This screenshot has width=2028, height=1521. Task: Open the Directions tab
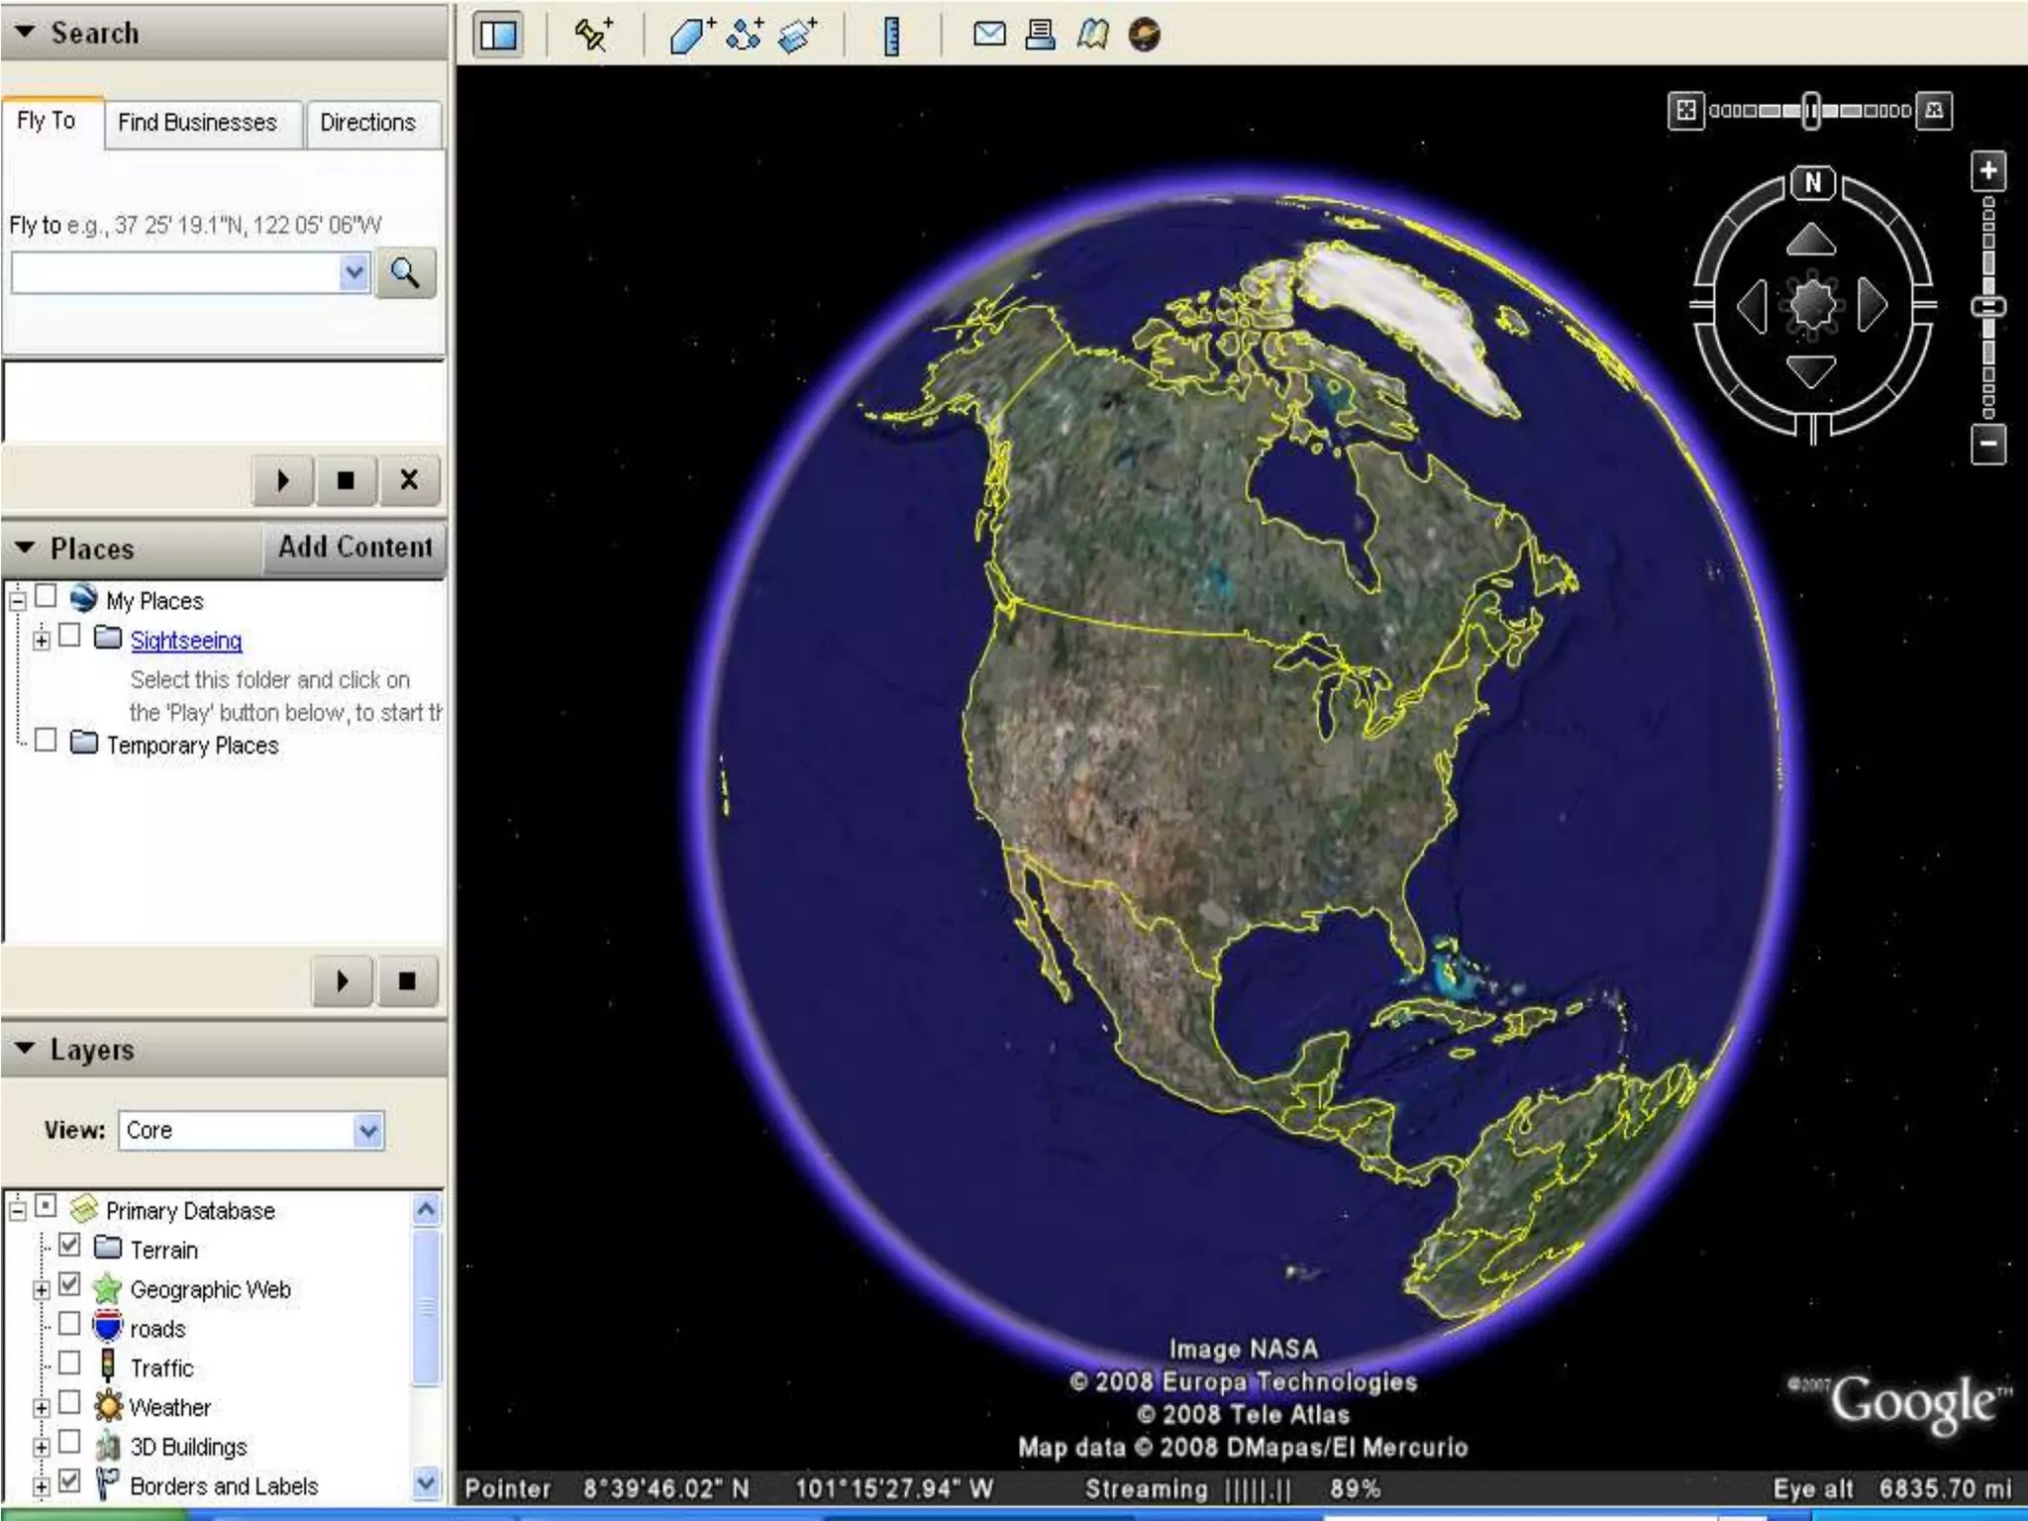367,123
